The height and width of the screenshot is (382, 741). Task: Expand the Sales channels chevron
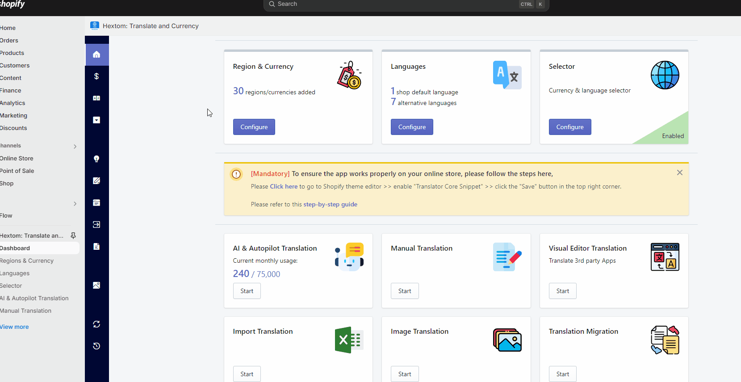(75, 147)
